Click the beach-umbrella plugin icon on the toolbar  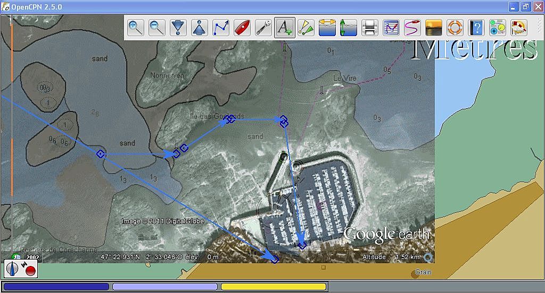(518, 28)
